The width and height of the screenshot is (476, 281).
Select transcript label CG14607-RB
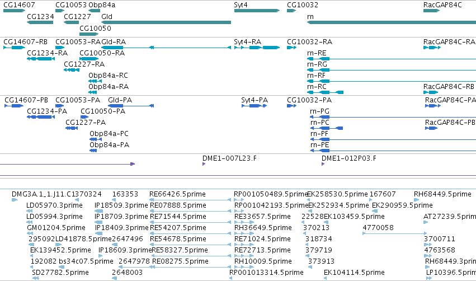pos(26,41)
